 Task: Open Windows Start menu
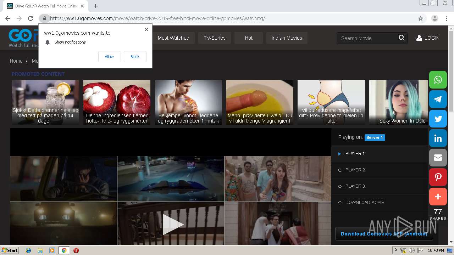10,250
